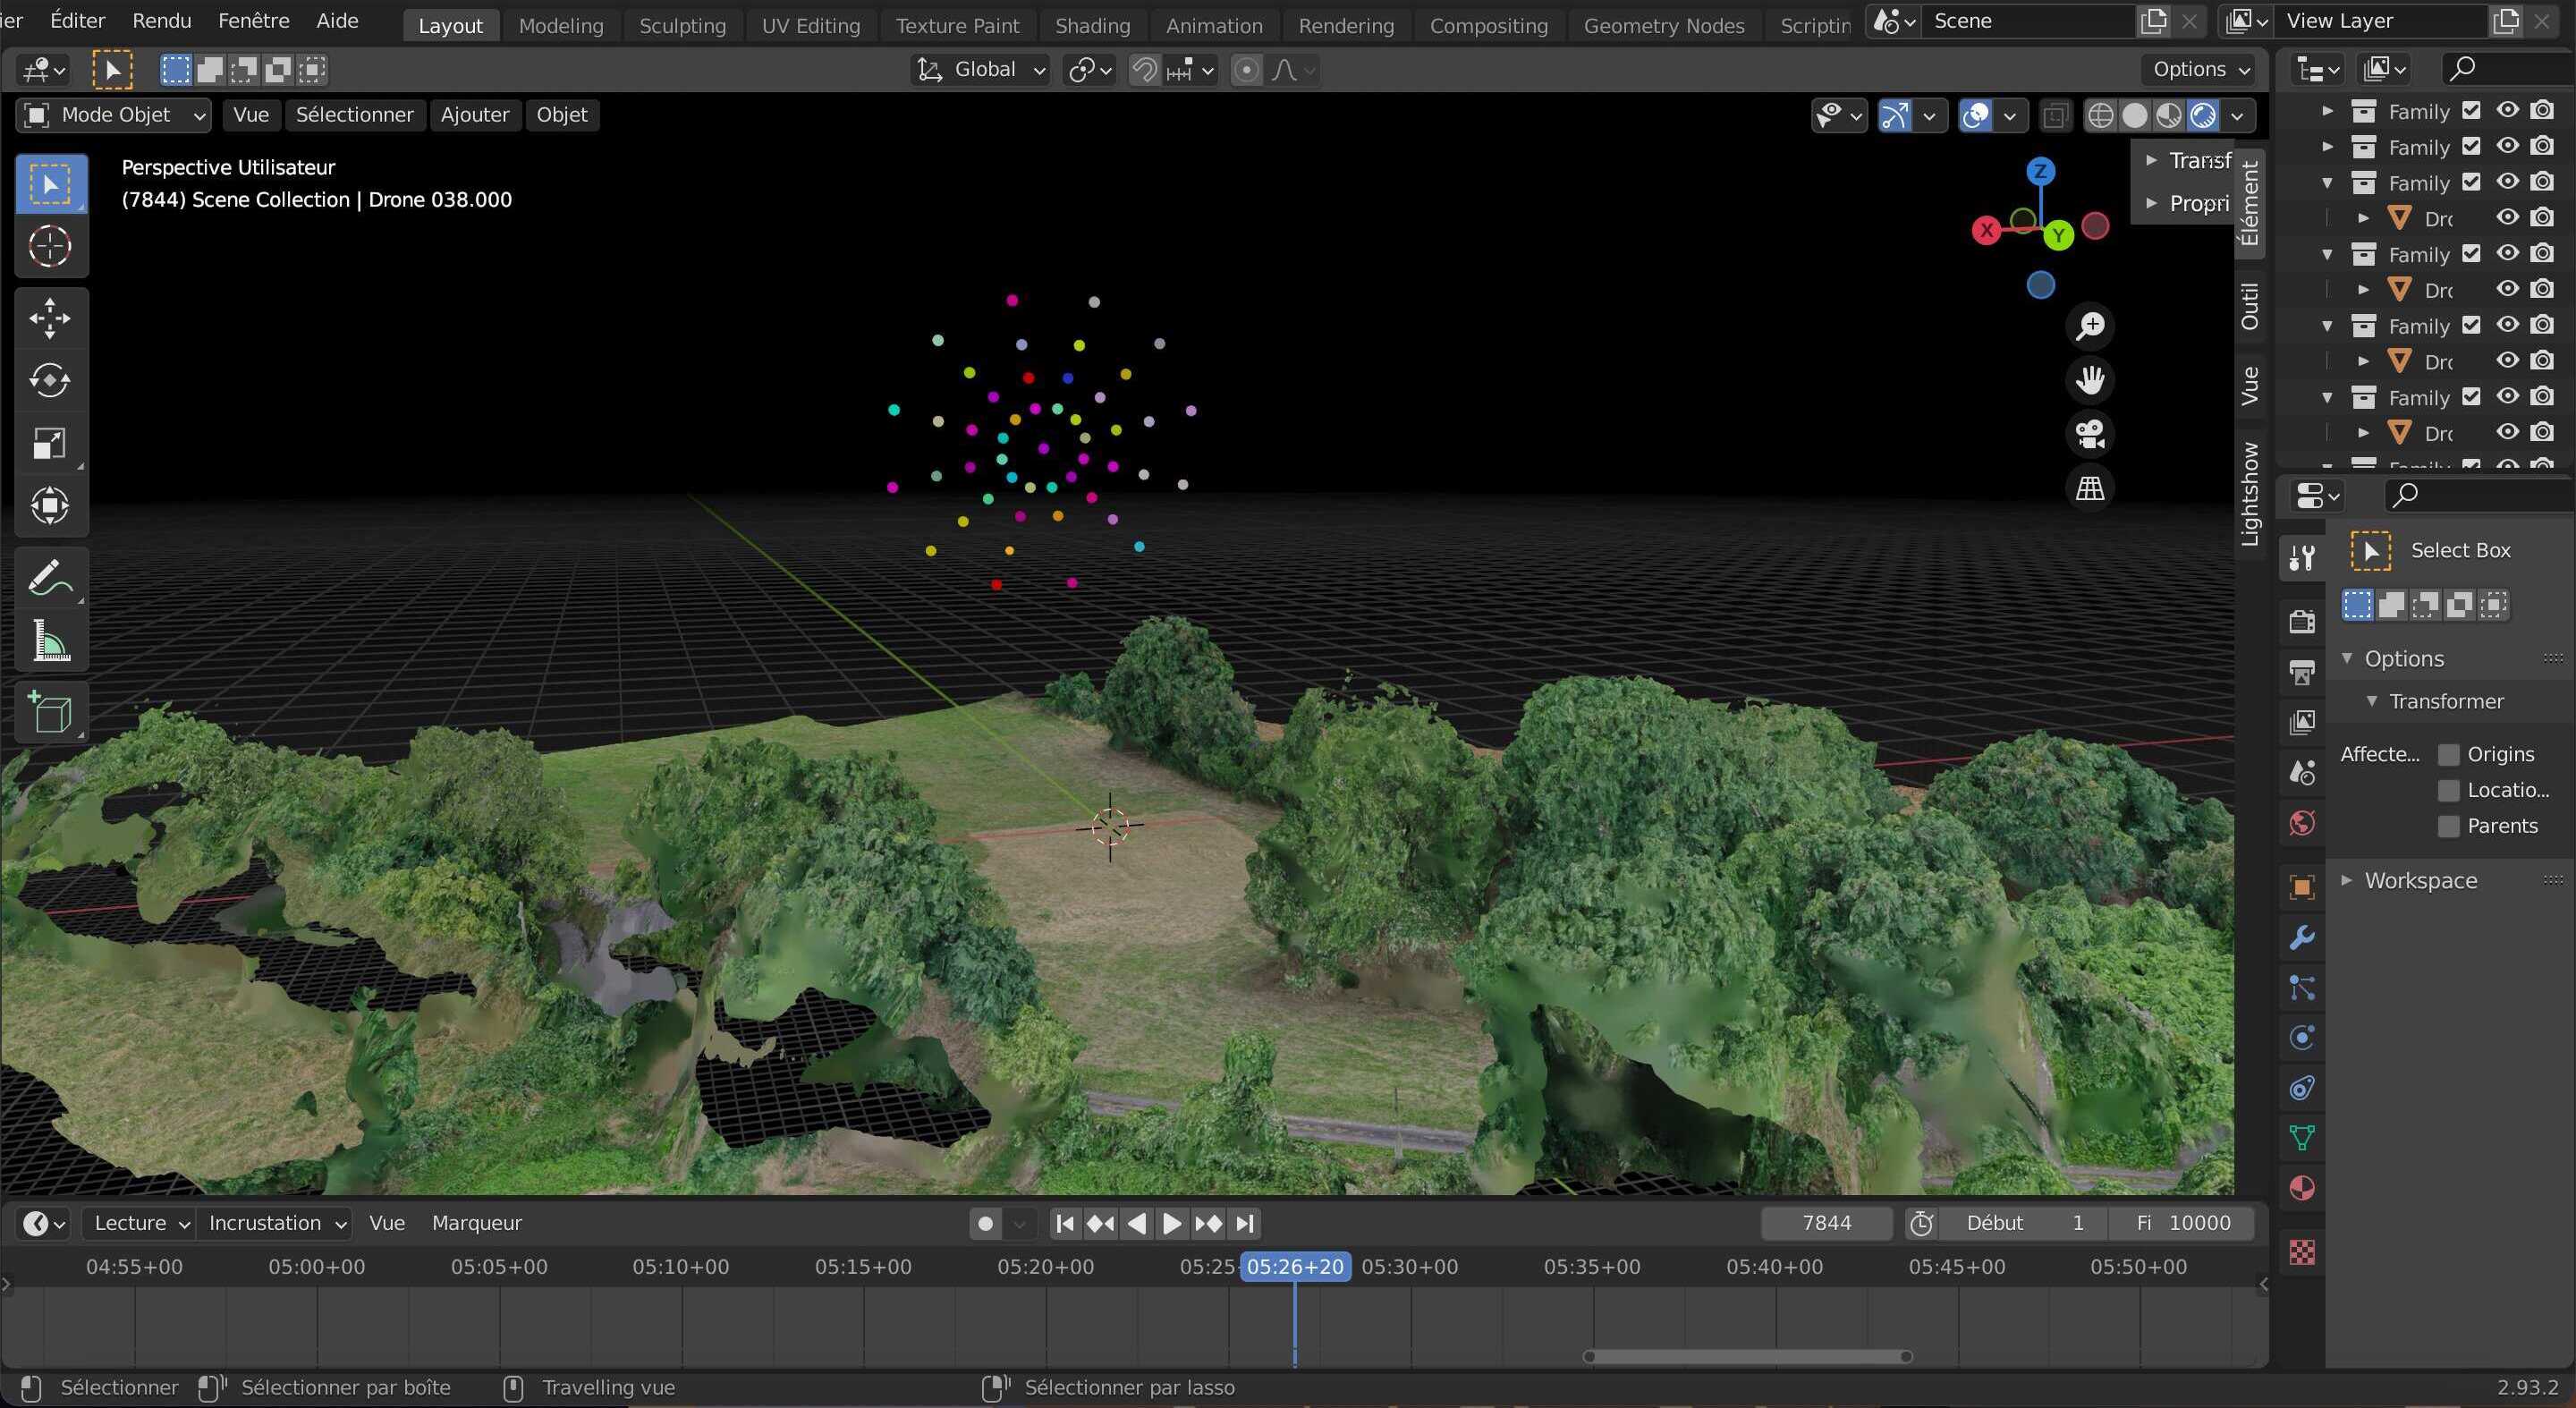Enable the Parents checkbox
This screenshot has height=1408, width=2576.
[x=2449, y=826]
